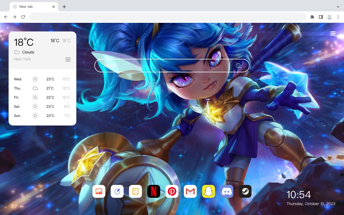Click the 10:54 clock display

pyautogui.click(x=299, y=195)
